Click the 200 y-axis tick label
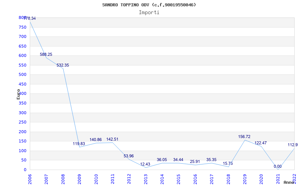The height and width of the screenshot is (186, 298). pyautogui.click(x=22, y=132)
